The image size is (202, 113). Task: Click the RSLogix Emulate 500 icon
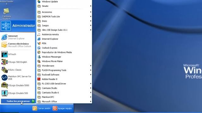coord(4,93)
